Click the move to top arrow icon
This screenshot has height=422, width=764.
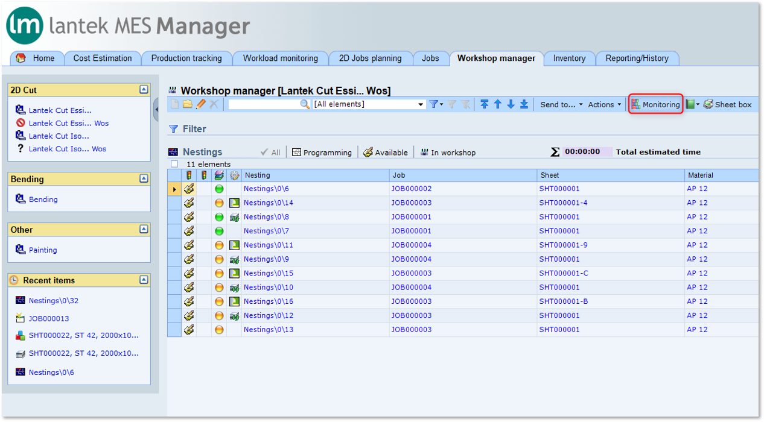(485, 104)
